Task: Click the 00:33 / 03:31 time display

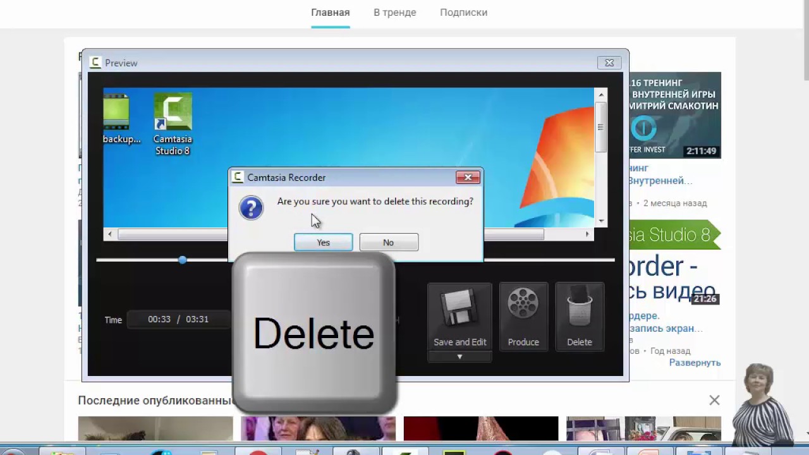Action: (x=178, y=319)
